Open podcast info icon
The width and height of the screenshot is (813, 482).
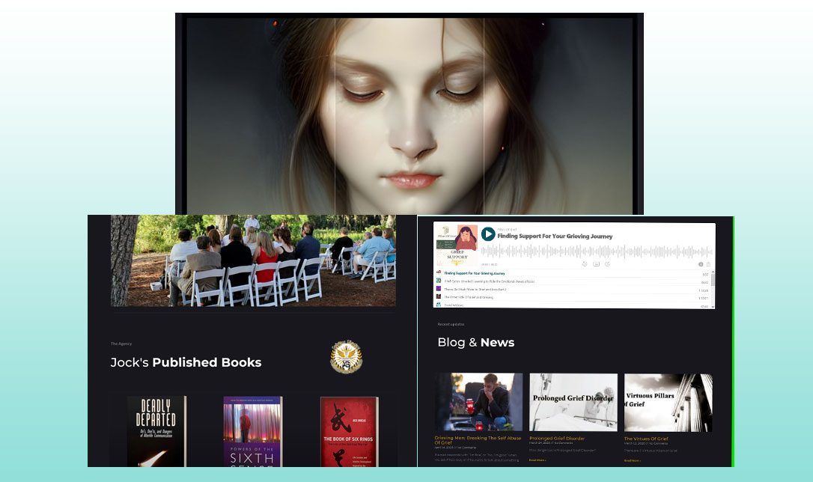pos(701,264)
